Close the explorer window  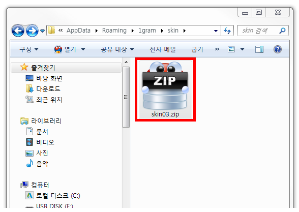278,13
